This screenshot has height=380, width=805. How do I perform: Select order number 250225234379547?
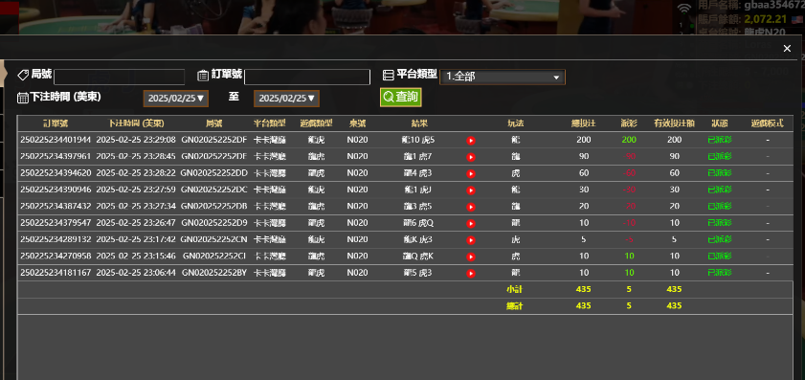(56, 223)
